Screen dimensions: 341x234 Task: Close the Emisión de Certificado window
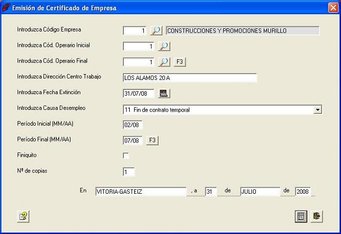click(x=333, y=8)
